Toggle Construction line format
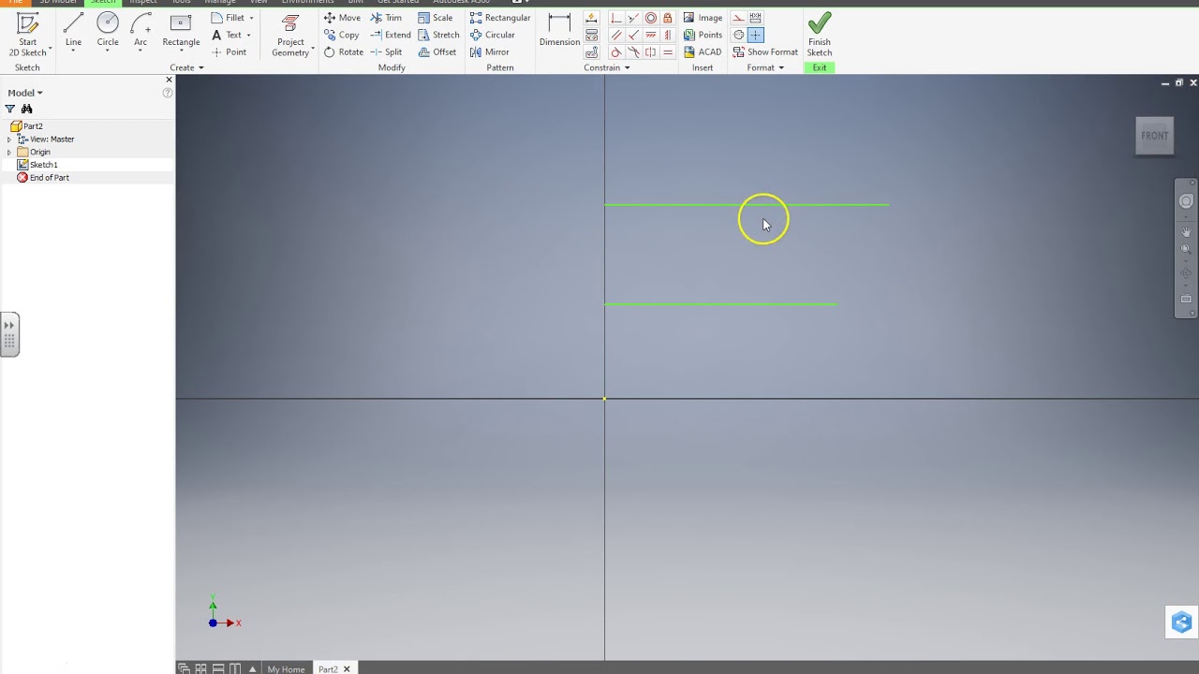 [x=739, y=18]
